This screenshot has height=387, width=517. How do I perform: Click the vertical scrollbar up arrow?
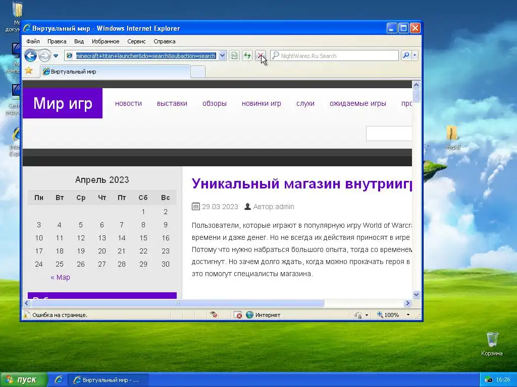[x=416, y=85]
